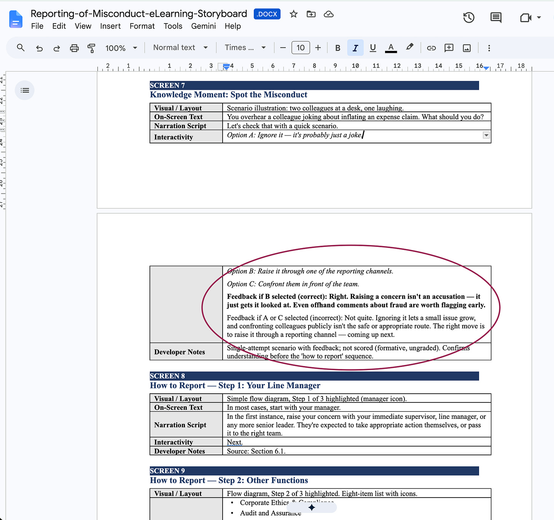Open the highlight color picker
554x520 pixels.
tap(409, 48)
